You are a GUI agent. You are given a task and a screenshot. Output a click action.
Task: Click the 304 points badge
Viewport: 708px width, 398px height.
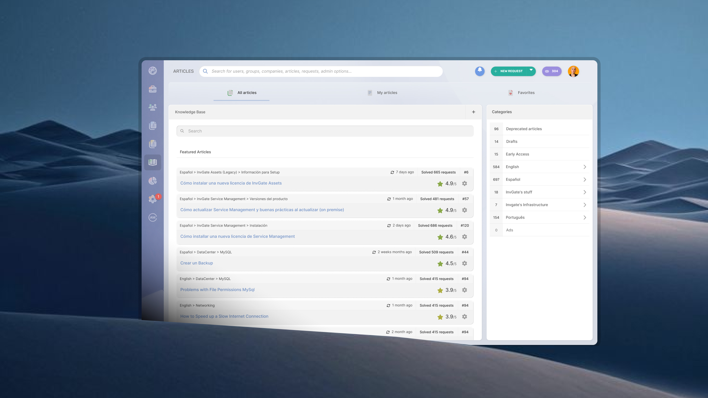coord(552,71)
